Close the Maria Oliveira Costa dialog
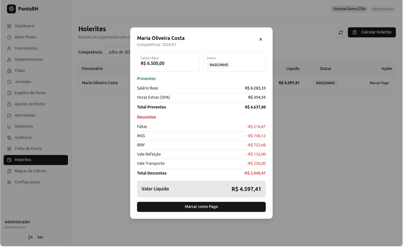Viewport: 405px width, 247px height. pyautogui.click(x=261, y=39)
